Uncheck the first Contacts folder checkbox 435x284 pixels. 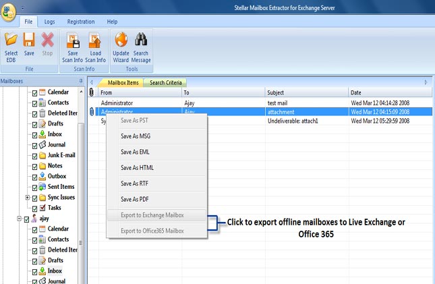click(34, 104)
